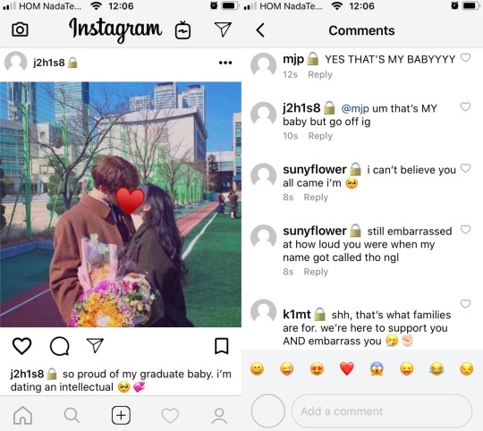
Task: Like the post with heart icon
Action: pos(21,346)
